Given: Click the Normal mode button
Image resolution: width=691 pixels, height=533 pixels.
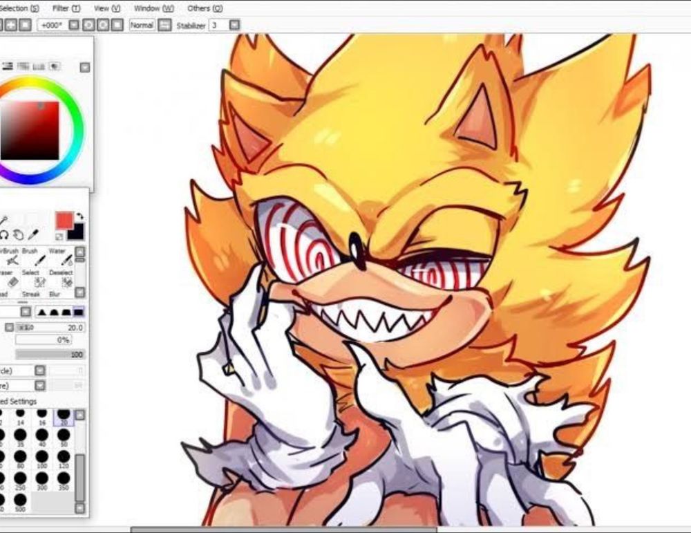Looking at the screenshot, I should [142, 25].
